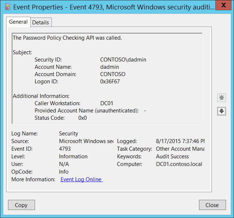Click the Log Name field showing Security
The image size is (234, 218).
[x=69, y=134]
